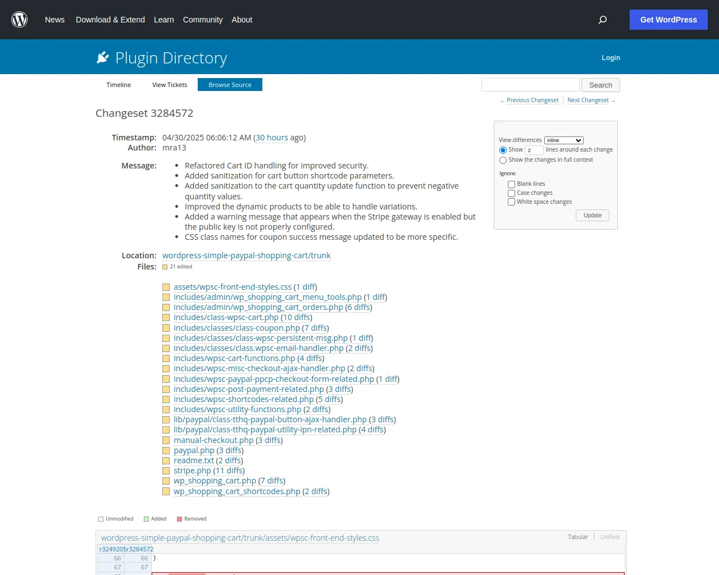Viewport: 719px width, 575px height.
Task: Open the diff file path wpsc-front-end-styles.css heading
Action: 240,538
